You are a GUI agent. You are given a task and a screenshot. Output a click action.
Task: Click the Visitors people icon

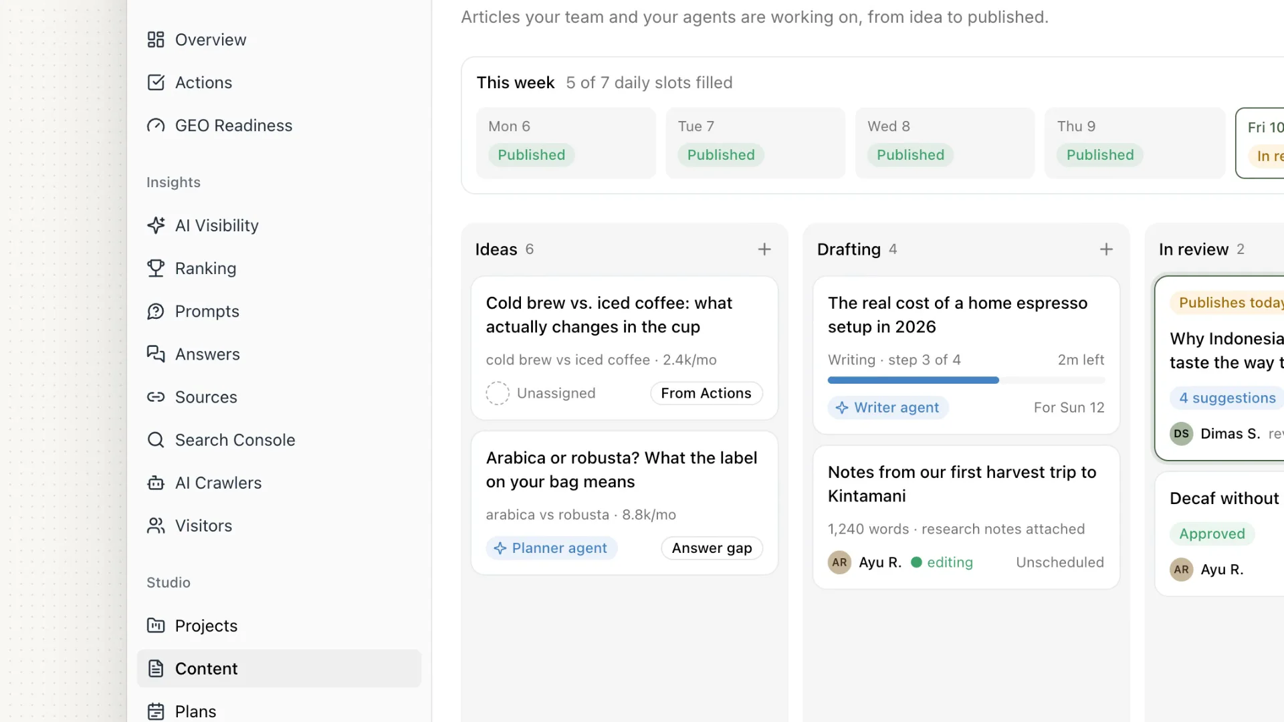pos(156,526)
